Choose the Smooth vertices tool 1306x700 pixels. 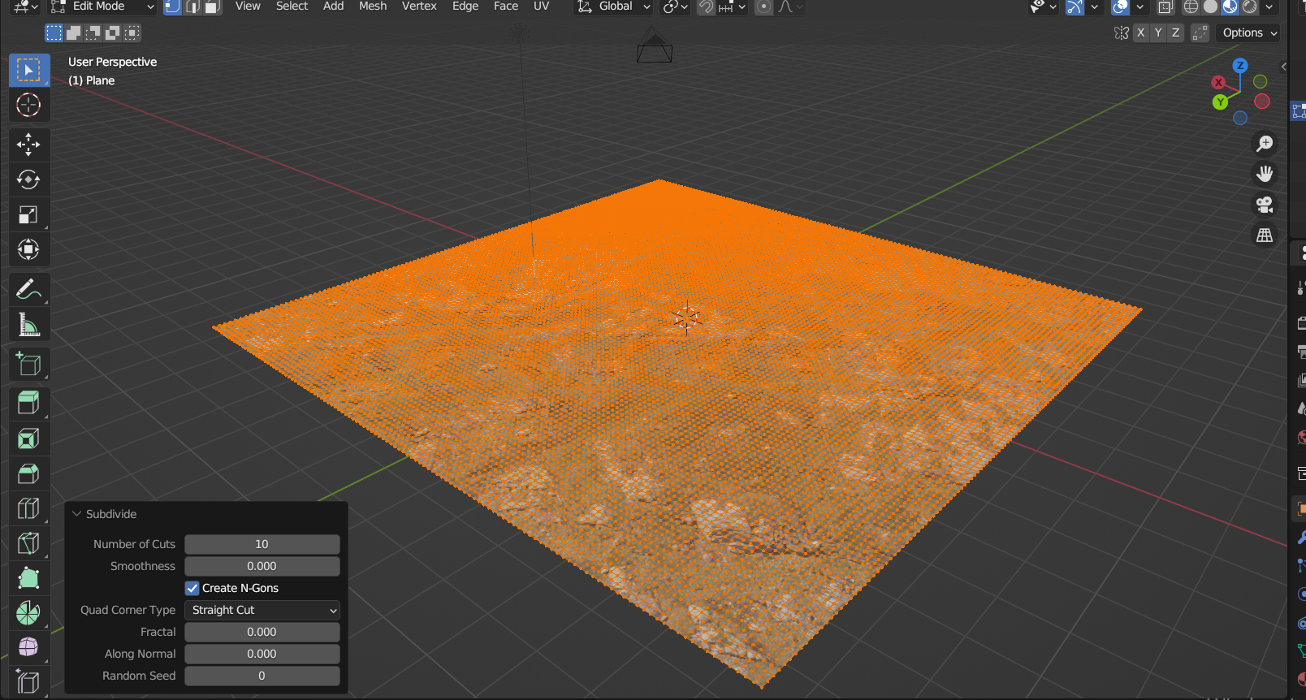point(29,647)
